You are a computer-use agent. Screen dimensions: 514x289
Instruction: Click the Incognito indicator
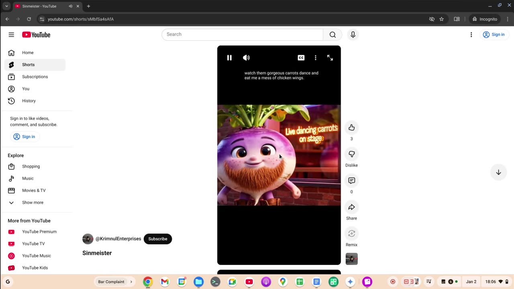[485, 19]
